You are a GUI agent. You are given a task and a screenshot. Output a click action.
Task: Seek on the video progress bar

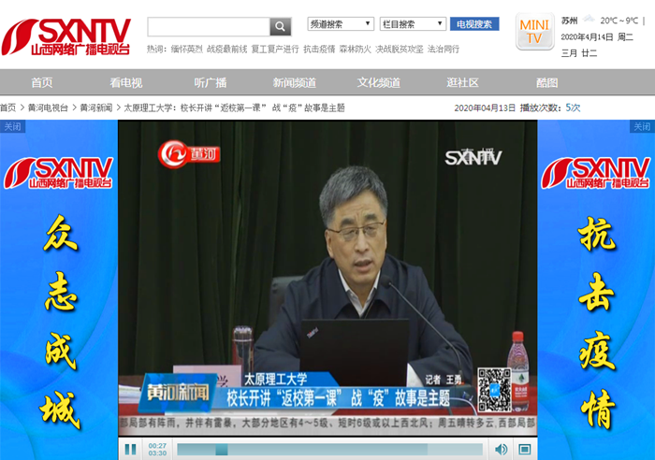pyautogui.click(x=327, y=450)
